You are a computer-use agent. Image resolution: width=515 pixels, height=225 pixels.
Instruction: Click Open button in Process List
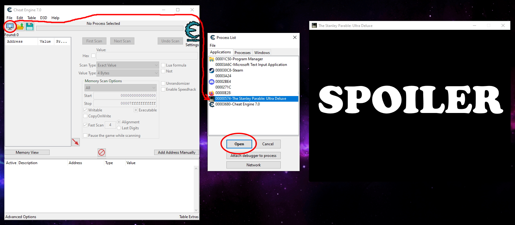pyautogui.click(x=239, y=144)
